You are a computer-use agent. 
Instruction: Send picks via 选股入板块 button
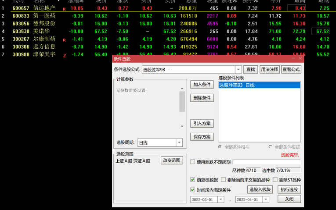260,189
